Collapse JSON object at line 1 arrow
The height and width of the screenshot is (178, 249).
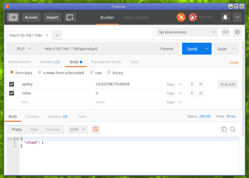click(17, 139)
